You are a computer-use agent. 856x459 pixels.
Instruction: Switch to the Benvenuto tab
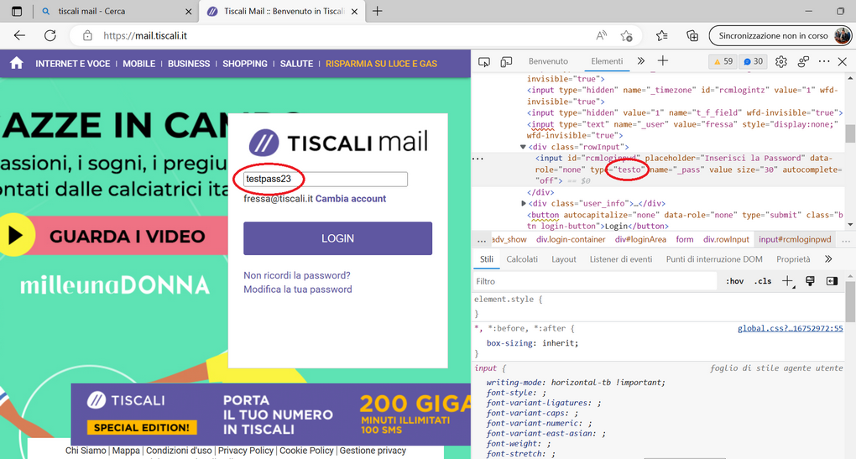548,61
